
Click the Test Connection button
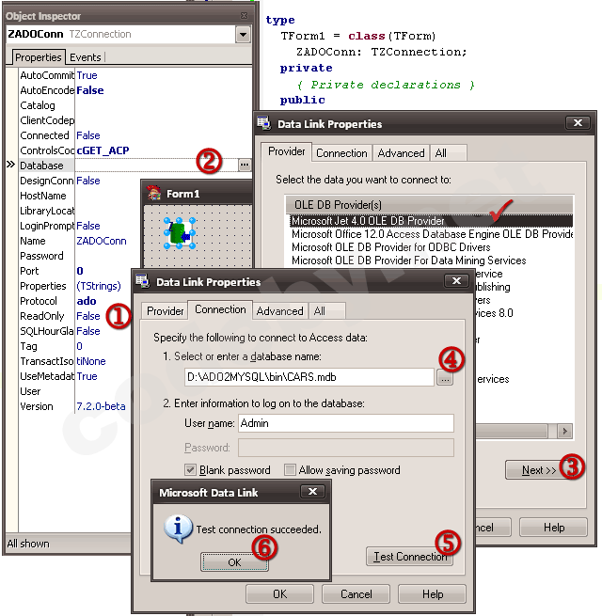point(409,557)
